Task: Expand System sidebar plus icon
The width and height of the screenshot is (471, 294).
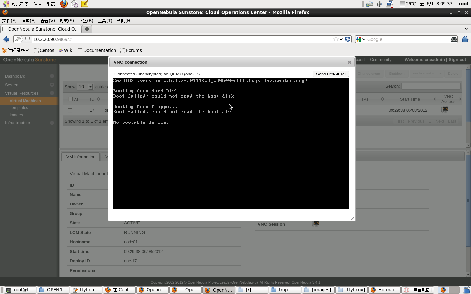Action: click(x=52, y=85)
